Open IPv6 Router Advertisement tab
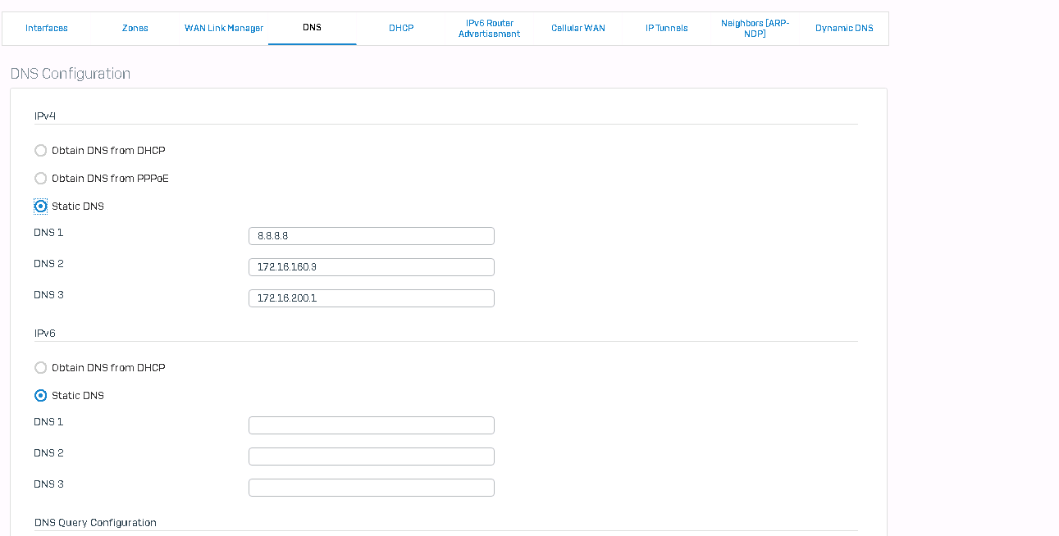Viewport: 1059px width, 536px height. tap(489, 29)
